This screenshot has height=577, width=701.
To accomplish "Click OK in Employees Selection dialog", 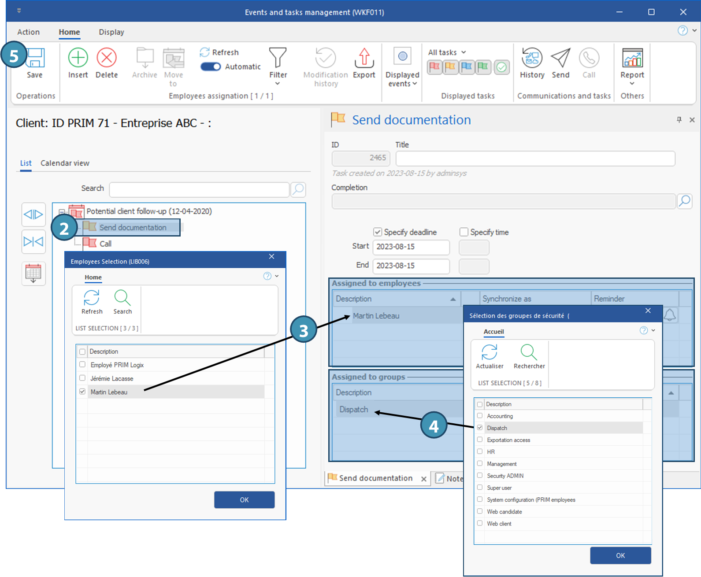I will pos(244,500).
